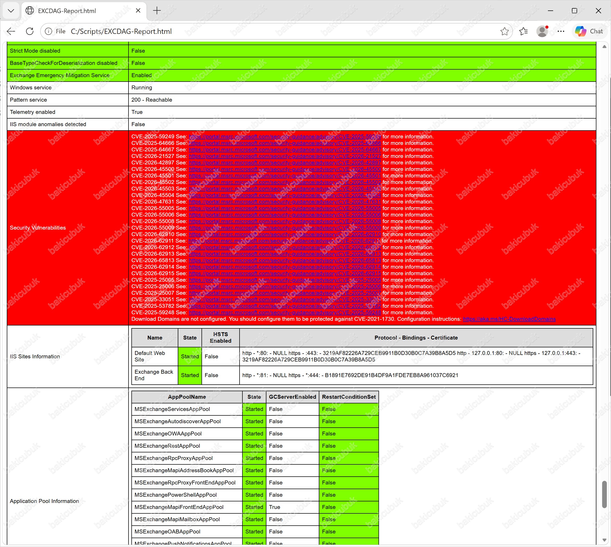Click the scrollbar down arrow

pos(604,540)
